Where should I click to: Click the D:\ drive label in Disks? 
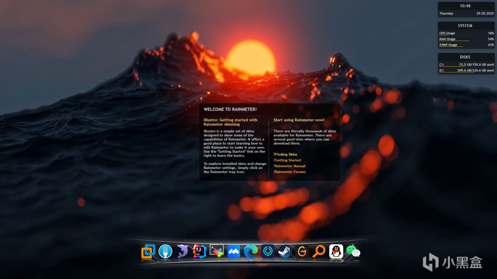441,71
